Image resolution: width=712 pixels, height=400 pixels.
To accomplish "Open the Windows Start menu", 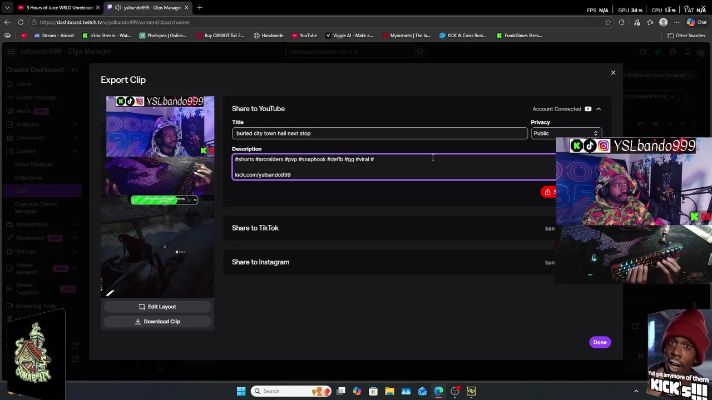I will [241, 391].
